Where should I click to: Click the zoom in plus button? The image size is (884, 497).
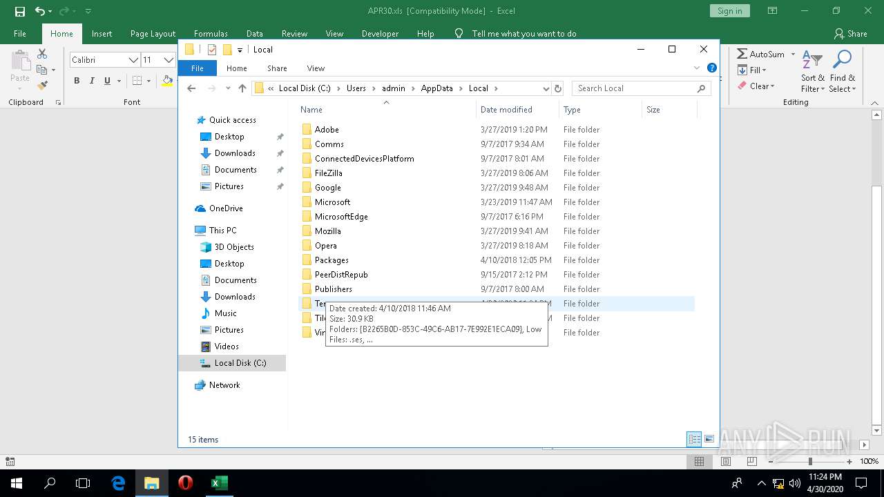coord(849,461)
